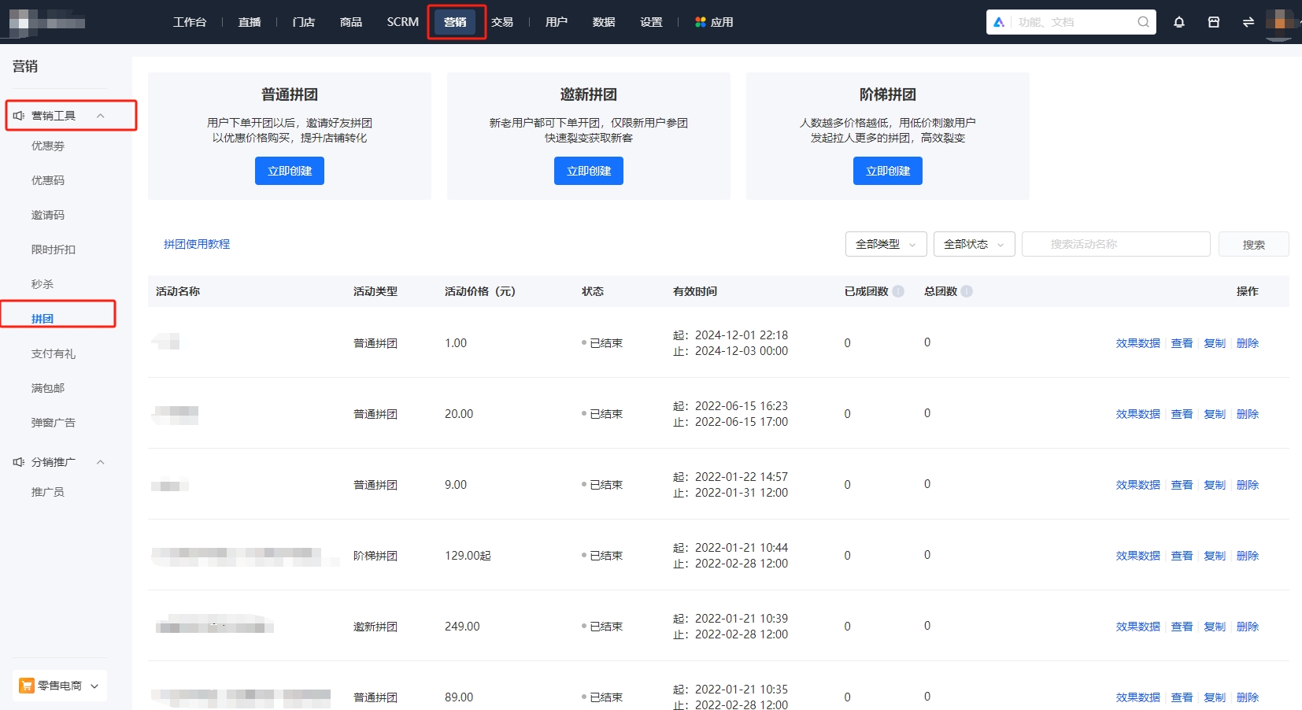Screen dimensions: 1302x710
Task: Open the 零售电商 switcher dropdown
Action: [x=94, y=685]
